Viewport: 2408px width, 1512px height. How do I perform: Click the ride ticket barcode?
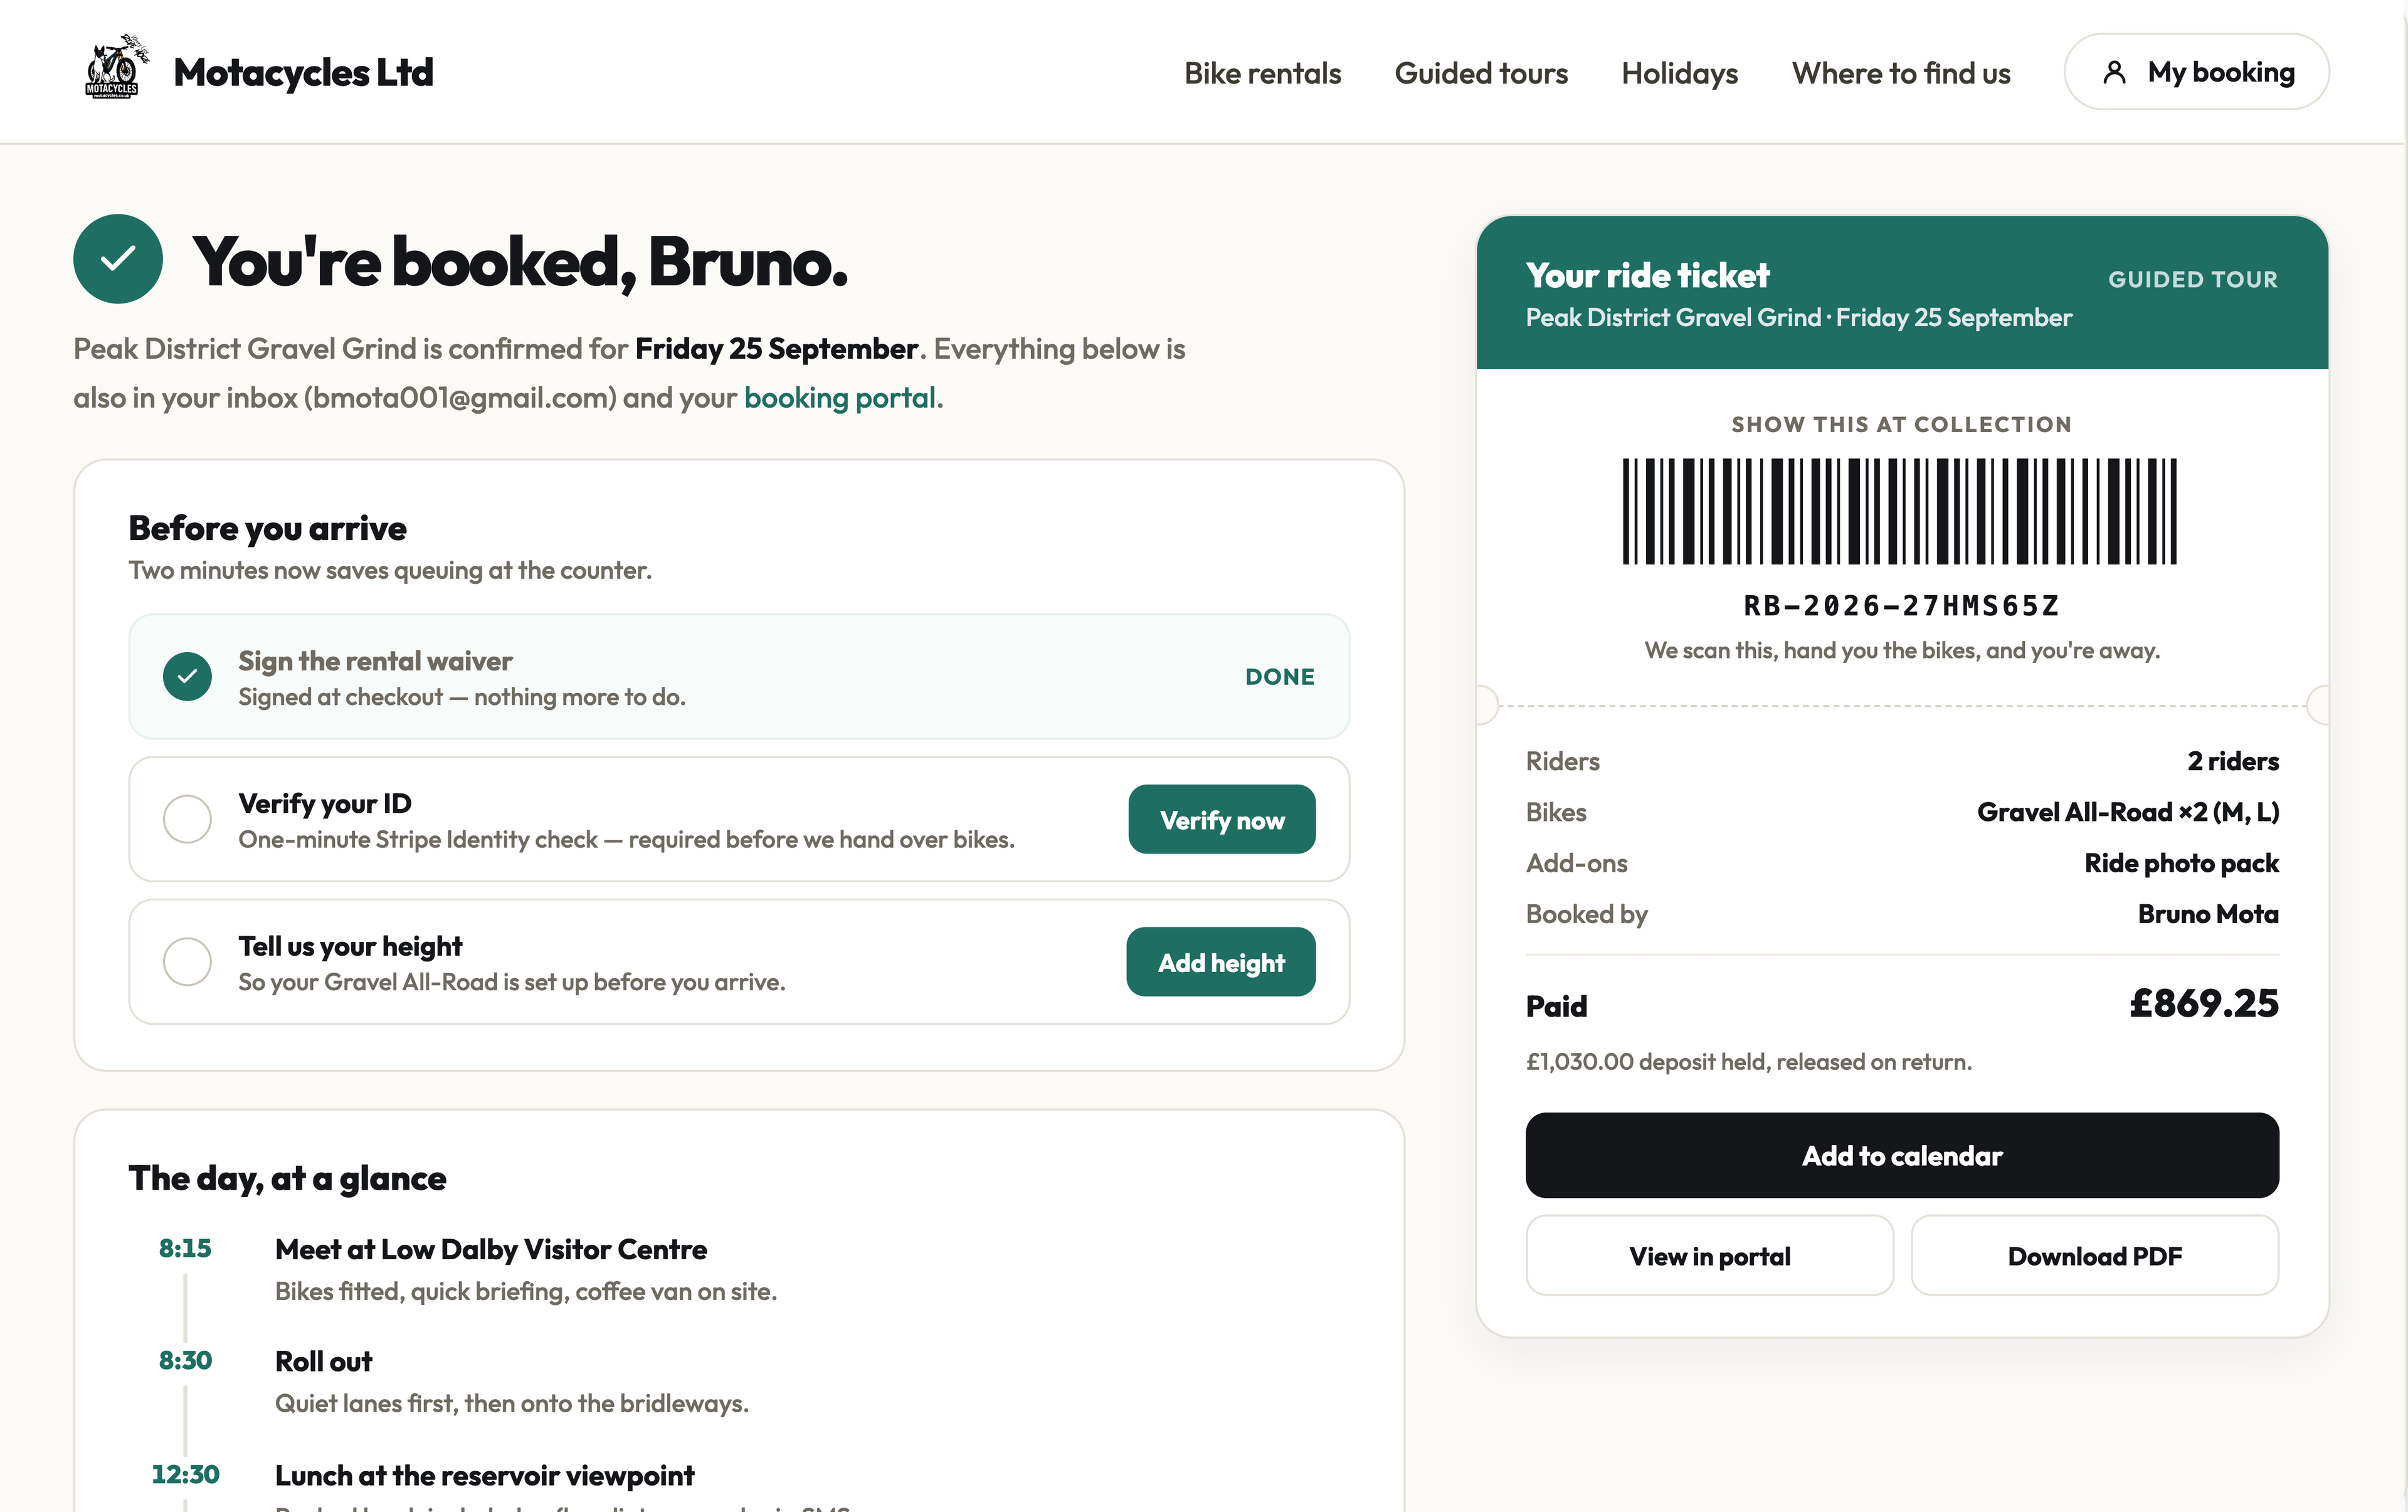point(1900,511)
